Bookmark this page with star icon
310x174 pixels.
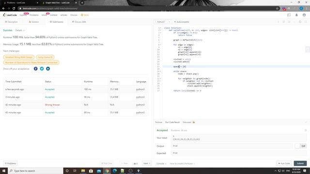point(277,9)
